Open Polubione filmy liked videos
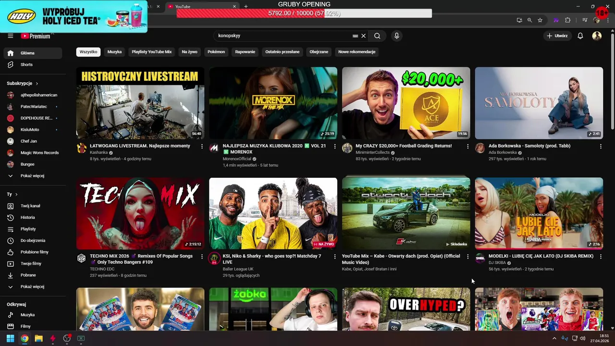The width and height of the screenshot is (615, 346). [33, 252]
